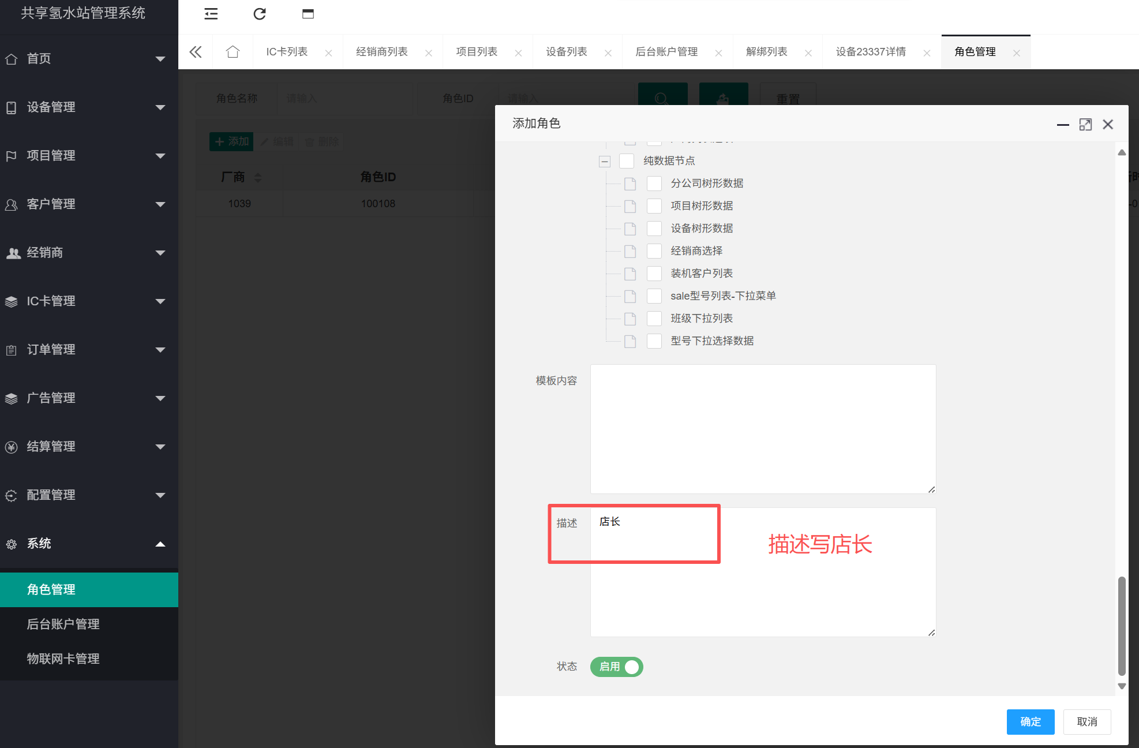Screen dimensions: 1139x748
Task: Check the 分公司树形数据 checkbox
Action: coord(654,184)
